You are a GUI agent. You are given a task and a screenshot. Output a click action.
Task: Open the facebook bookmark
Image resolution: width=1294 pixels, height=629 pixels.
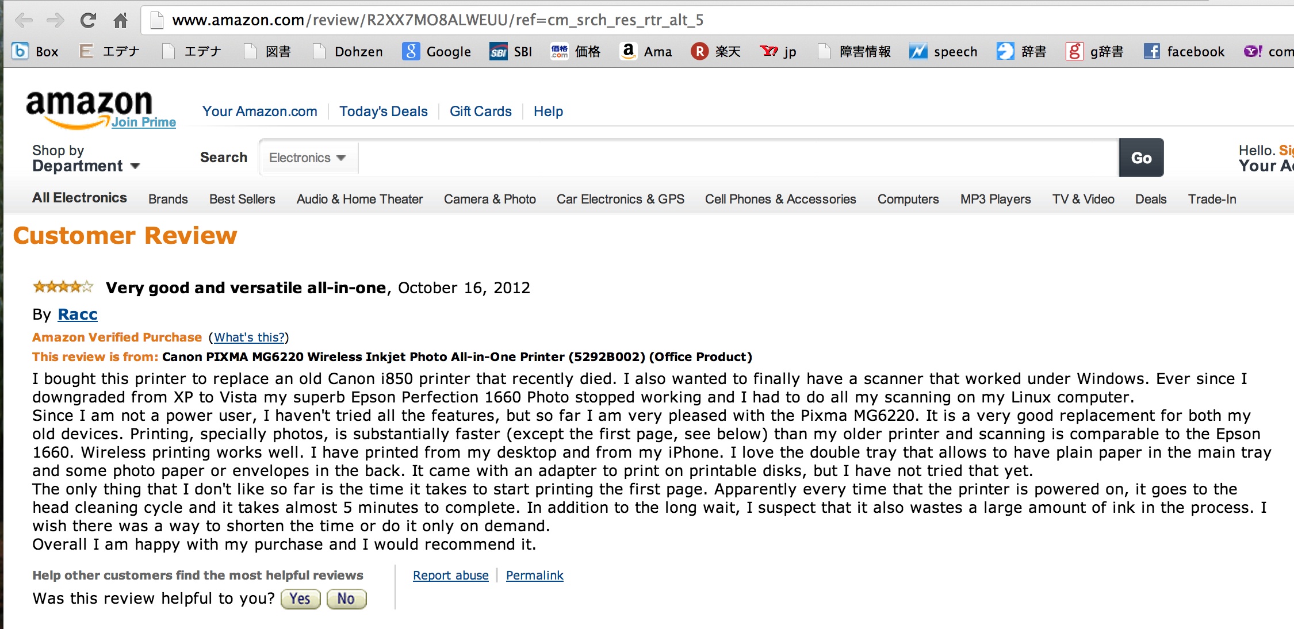(x=1184, y=51)
